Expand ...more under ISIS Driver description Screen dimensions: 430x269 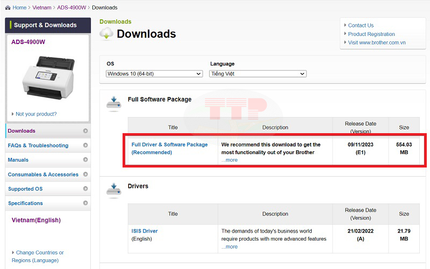pos(230,247)
